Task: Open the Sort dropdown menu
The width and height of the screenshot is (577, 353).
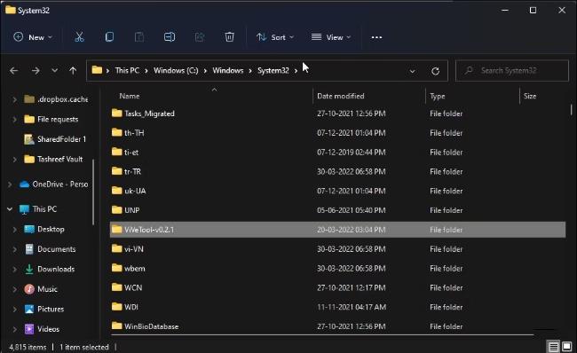Action: click(x=275, y=37)
